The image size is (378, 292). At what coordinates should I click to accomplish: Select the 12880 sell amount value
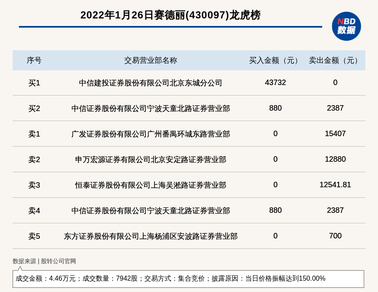(x=335, y=159)
